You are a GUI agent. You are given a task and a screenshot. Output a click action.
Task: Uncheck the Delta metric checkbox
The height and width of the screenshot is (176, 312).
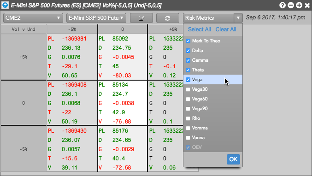(188, 51)
